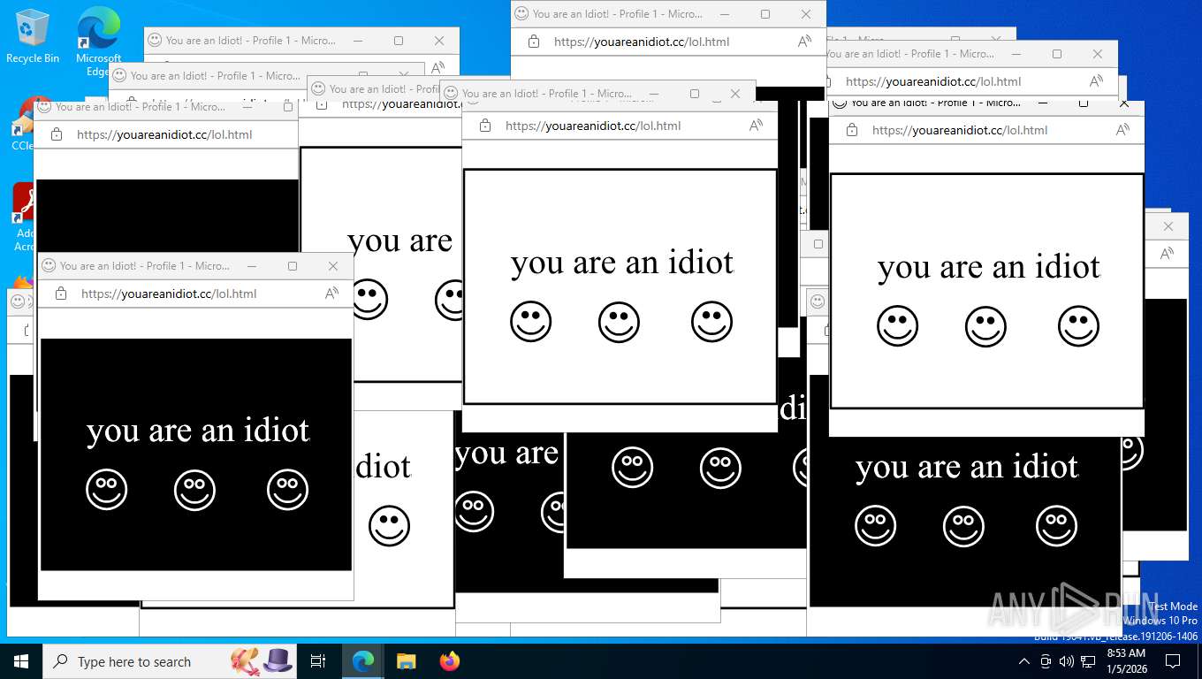Viewport: 1202px width, 679px height.
Task: Click Read aloud icon in the topmost top-center window
Action: pos(805,42)
